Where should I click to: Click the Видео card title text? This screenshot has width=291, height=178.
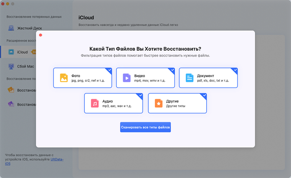tap(139, 76)
